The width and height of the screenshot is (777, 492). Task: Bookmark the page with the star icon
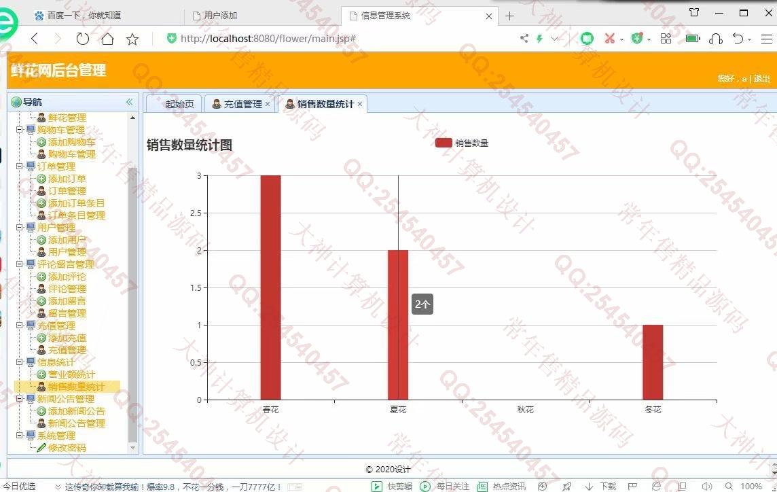132,39
